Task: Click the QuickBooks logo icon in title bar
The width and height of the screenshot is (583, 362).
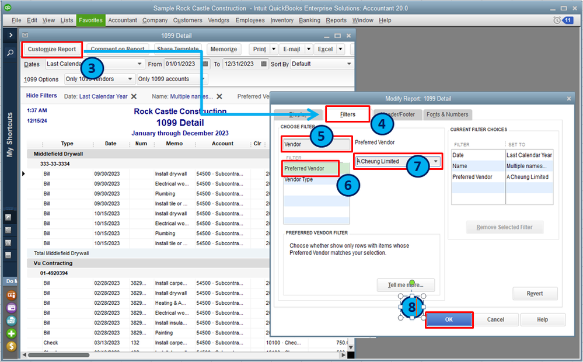Action: coord(7,8)
